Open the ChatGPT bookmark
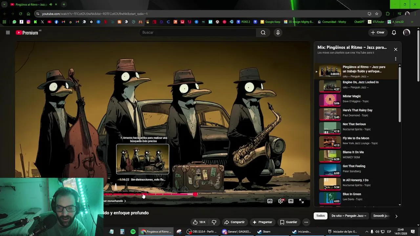The image size is (420, 236). point(359,22)
